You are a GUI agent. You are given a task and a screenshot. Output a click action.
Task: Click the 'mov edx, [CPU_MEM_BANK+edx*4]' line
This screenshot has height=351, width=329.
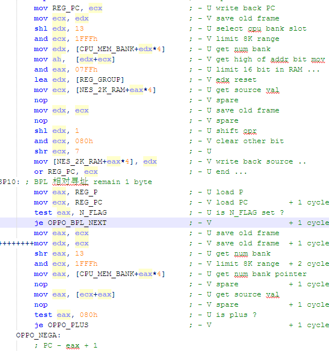99,49
